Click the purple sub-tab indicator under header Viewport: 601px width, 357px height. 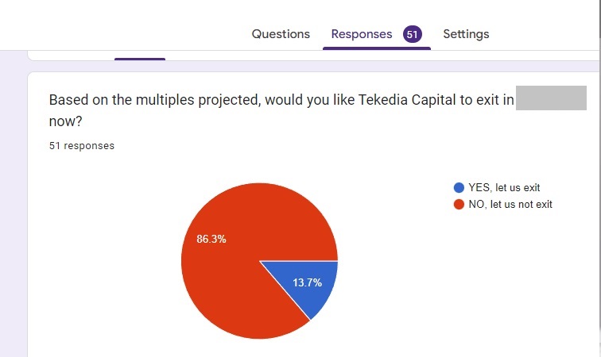point(140,59)
